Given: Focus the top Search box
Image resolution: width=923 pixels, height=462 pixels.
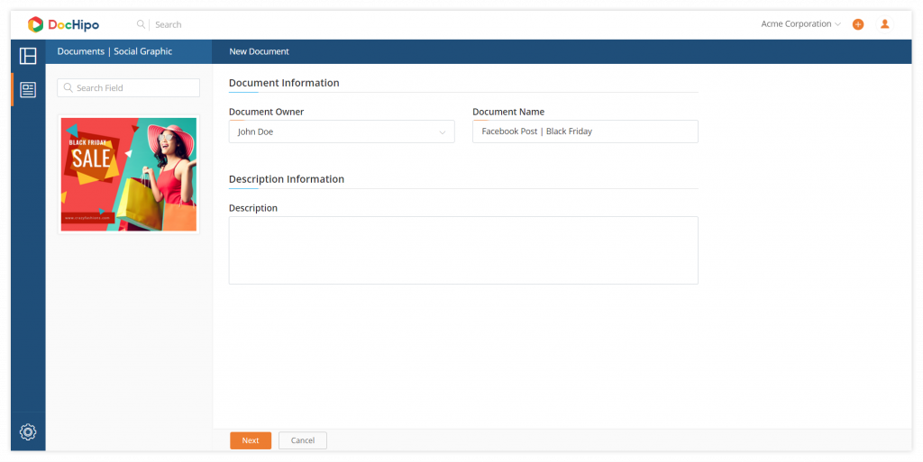Looking at the screenshot, I should click(x=168, y=24).
